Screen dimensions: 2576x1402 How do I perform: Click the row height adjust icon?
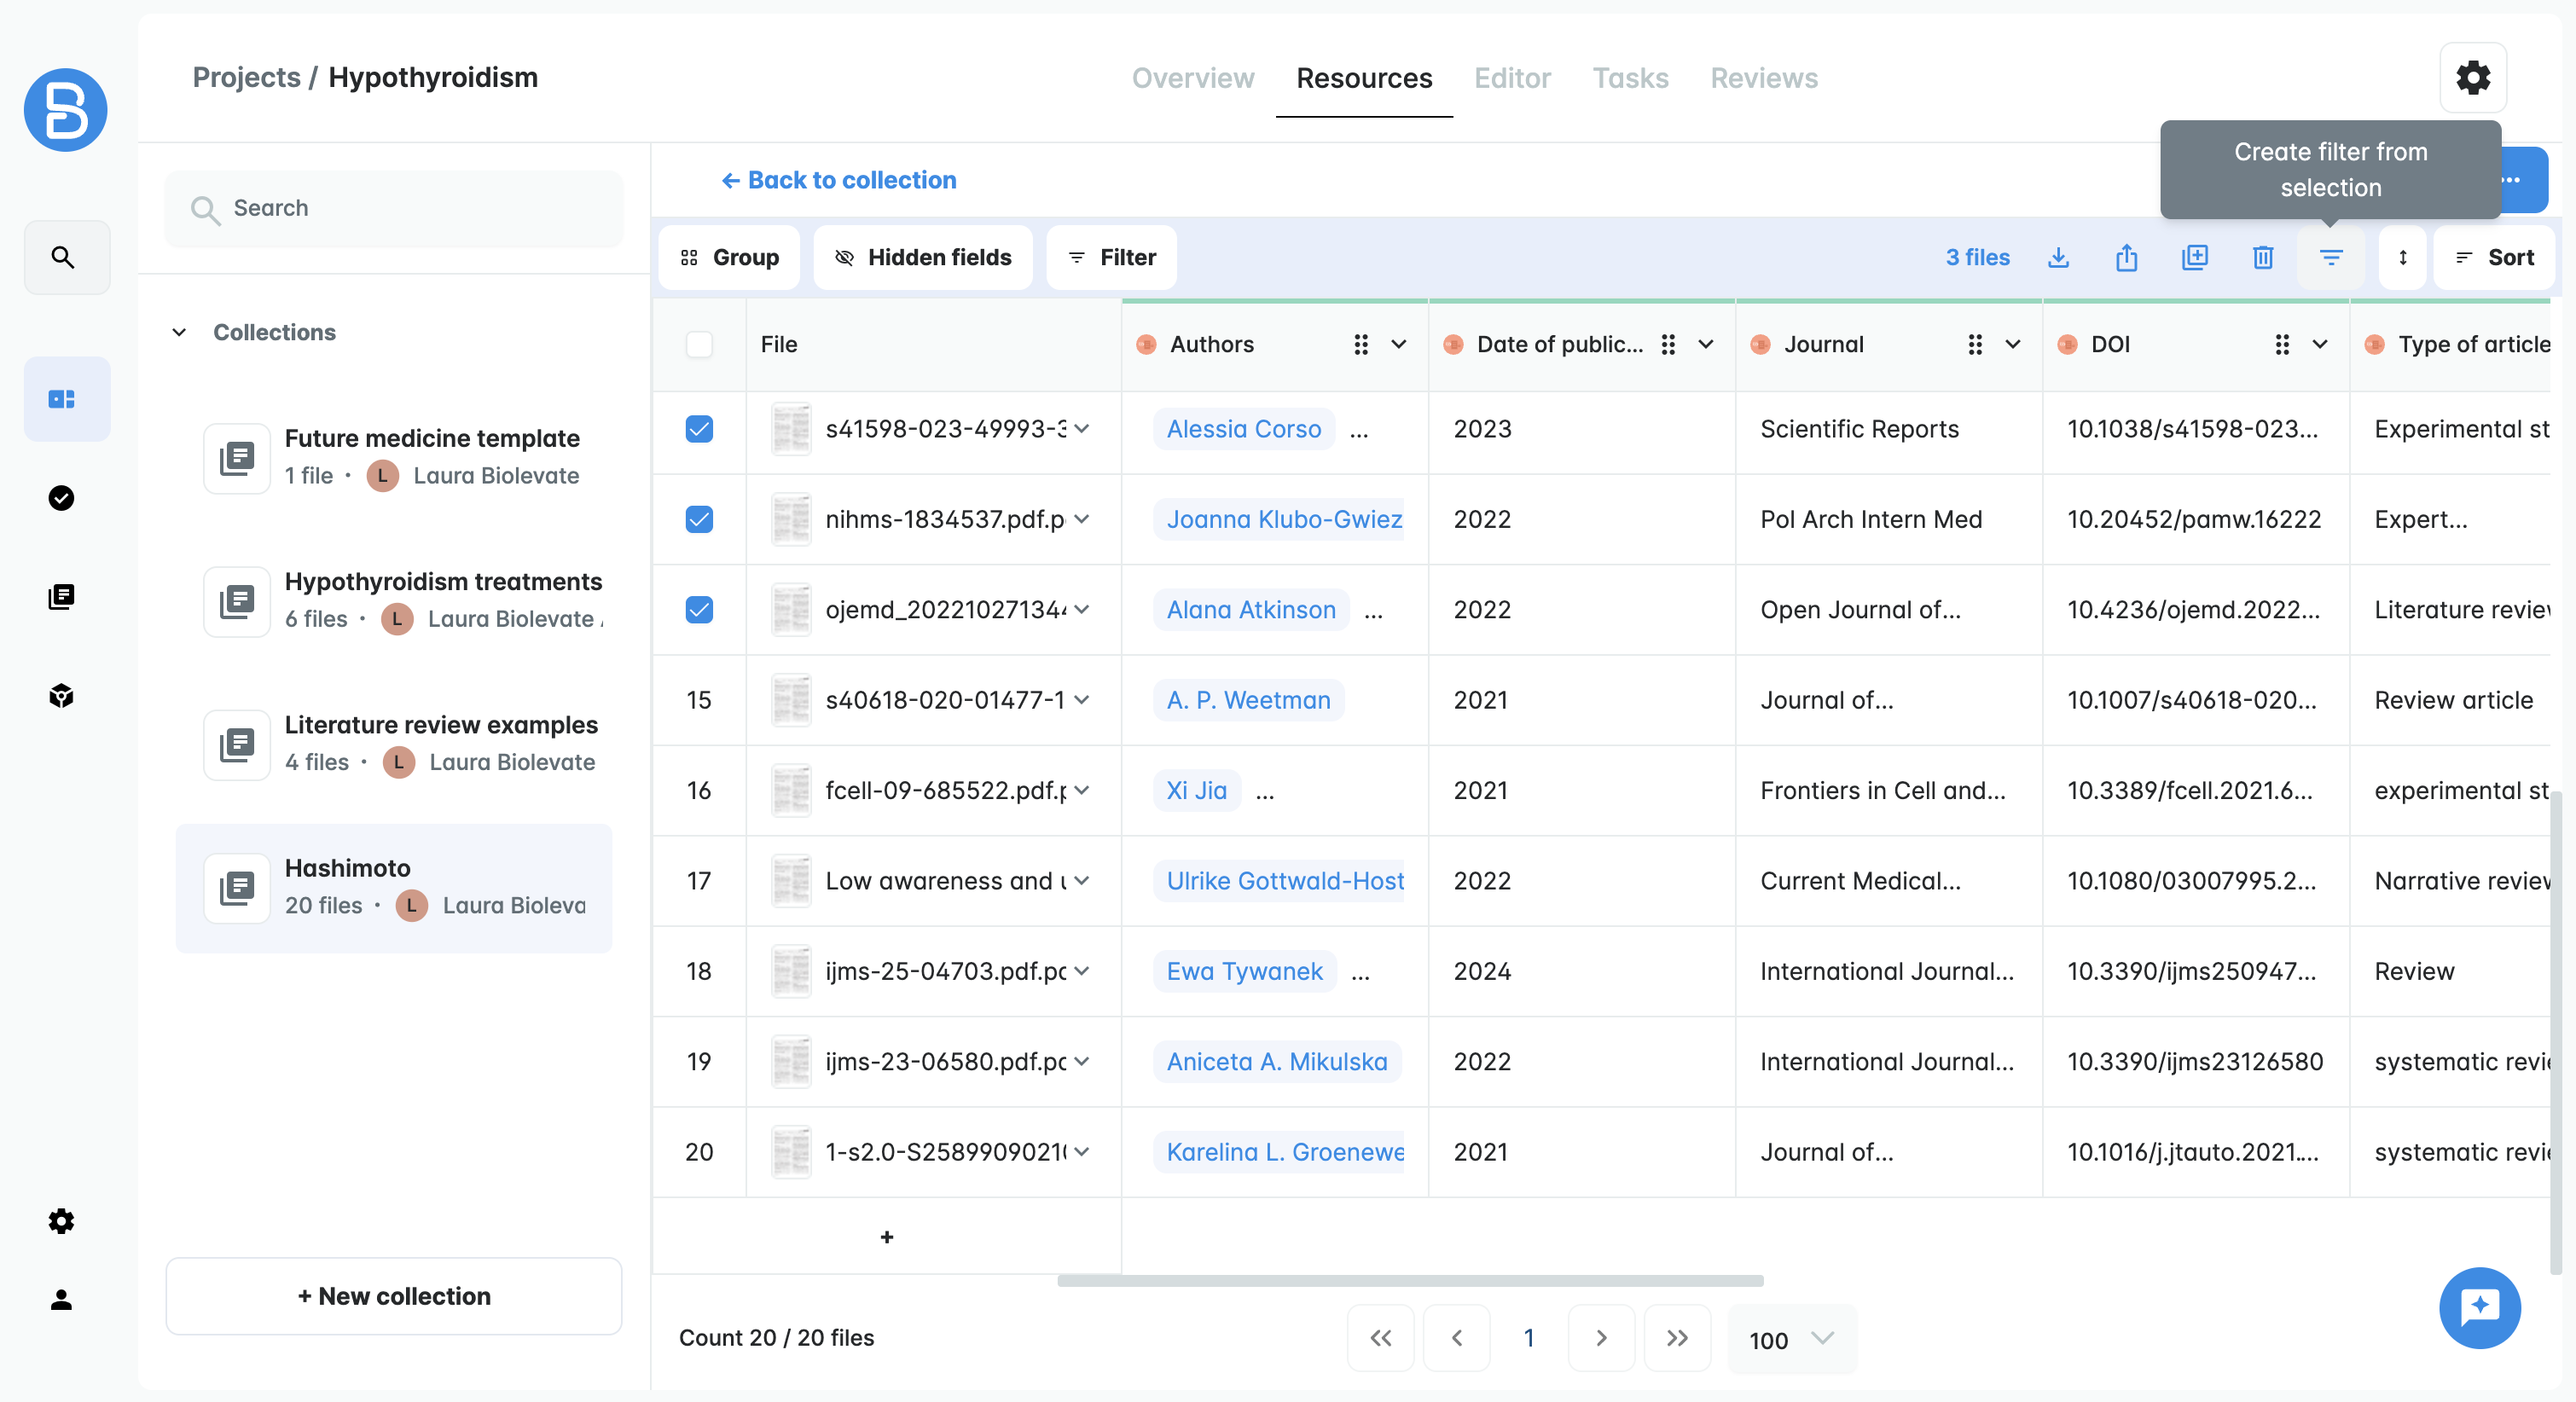click(x=2402, y=258)
